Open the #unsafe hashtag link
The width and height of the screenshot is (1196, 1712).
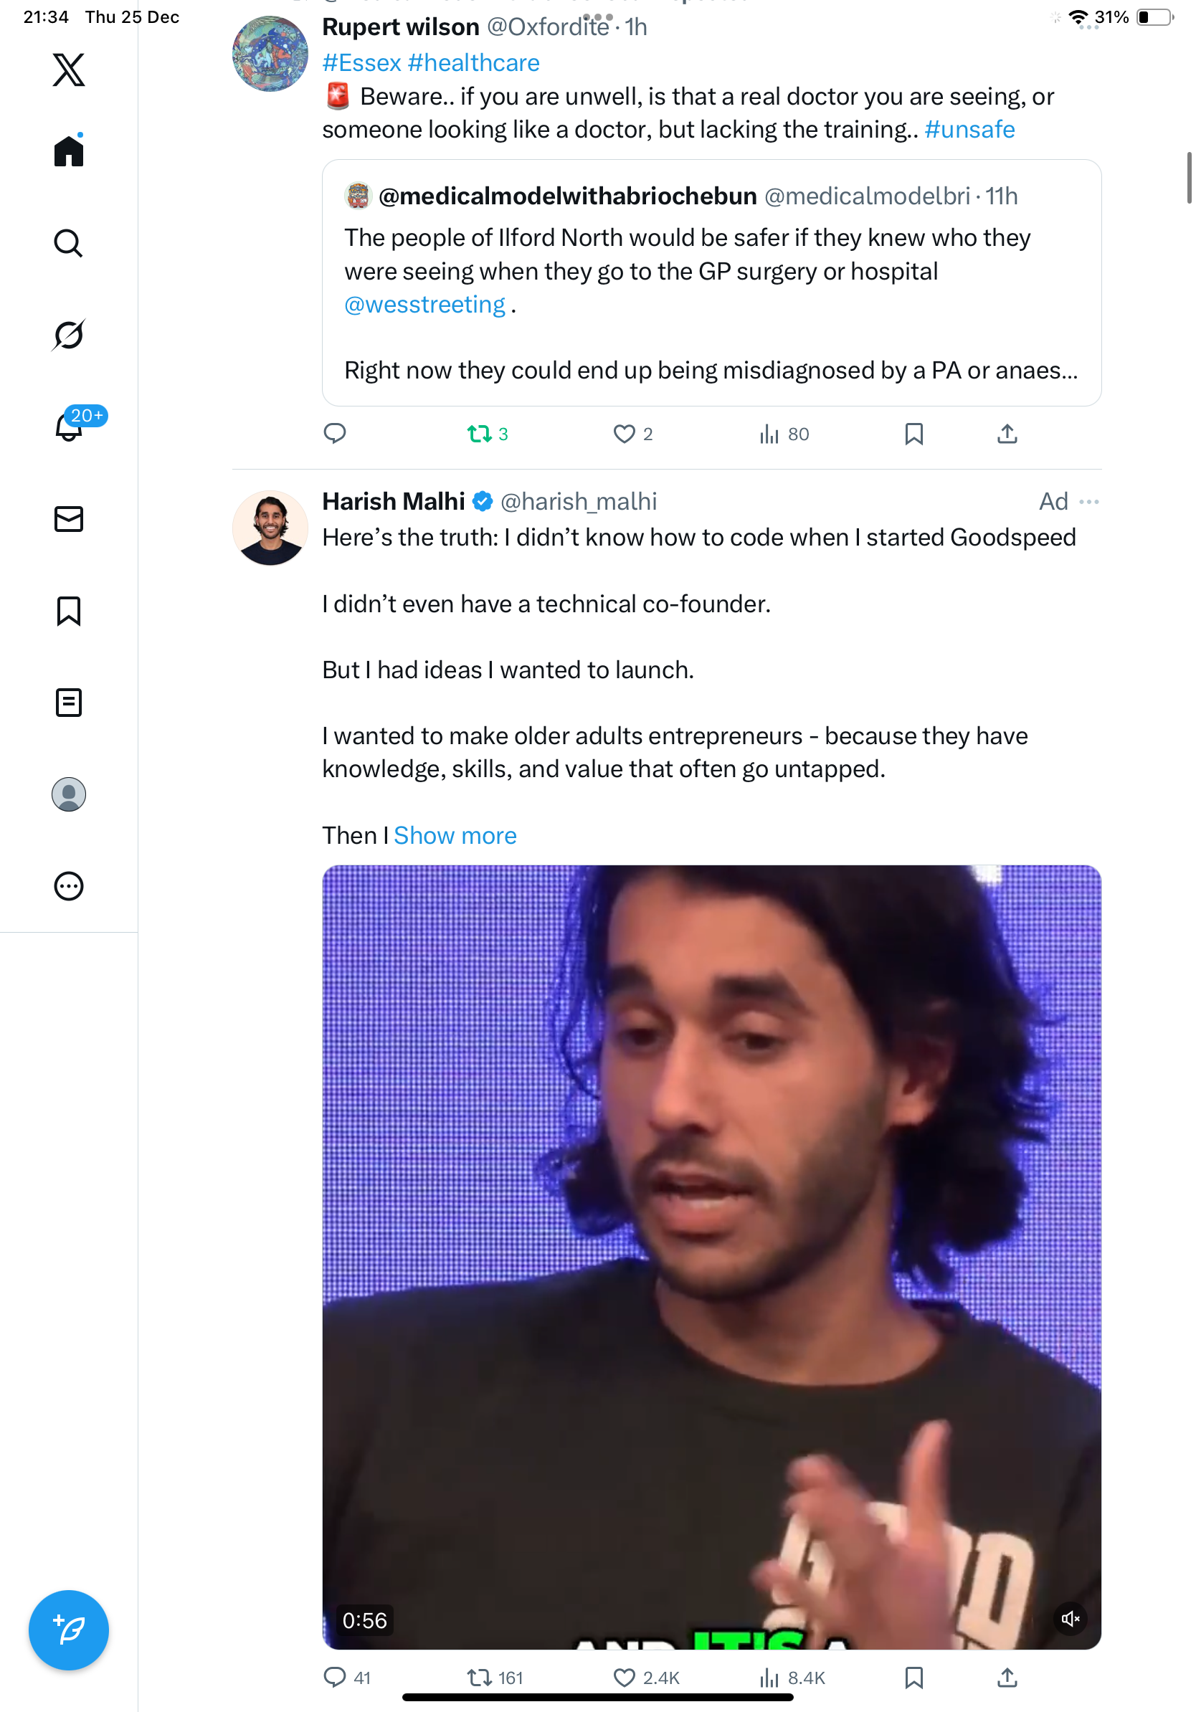coord(969,130)
